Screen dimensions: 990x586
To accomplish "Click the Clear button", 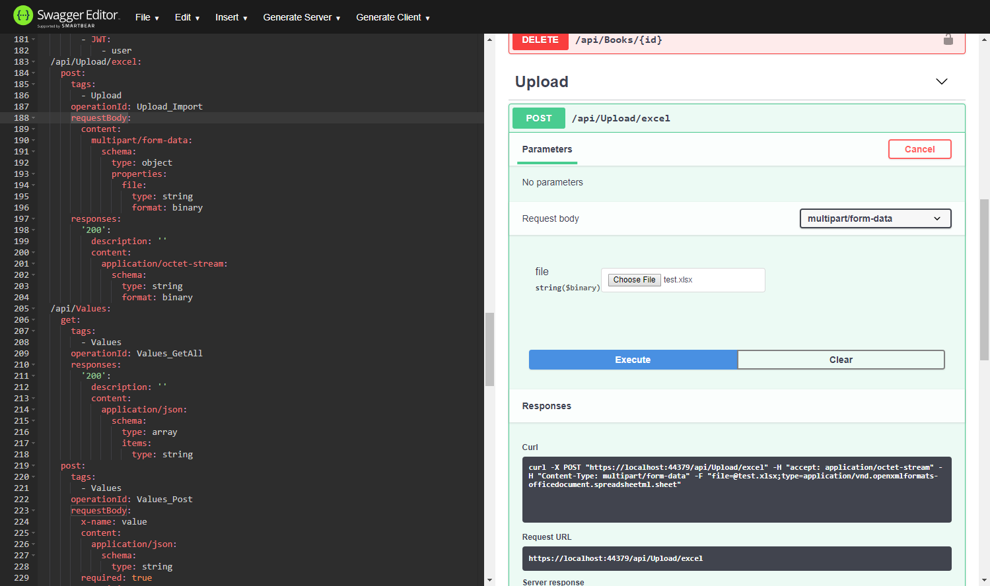I will click(841, 360).
